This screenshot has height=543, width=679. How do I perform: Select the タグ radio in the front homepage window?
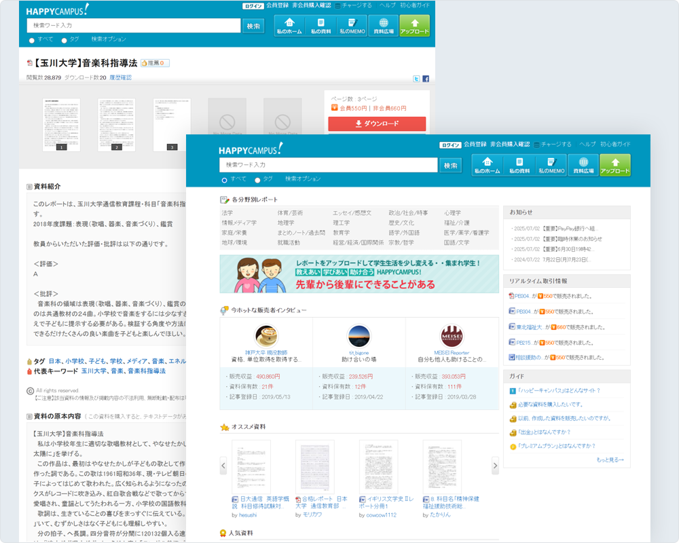pos(257,180)
